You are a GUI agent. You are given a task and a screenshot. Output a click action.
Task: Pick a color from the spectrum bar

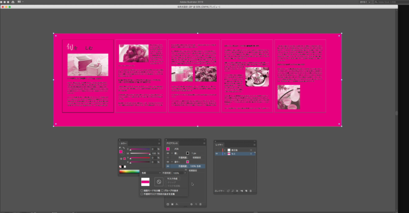point(129,172)
